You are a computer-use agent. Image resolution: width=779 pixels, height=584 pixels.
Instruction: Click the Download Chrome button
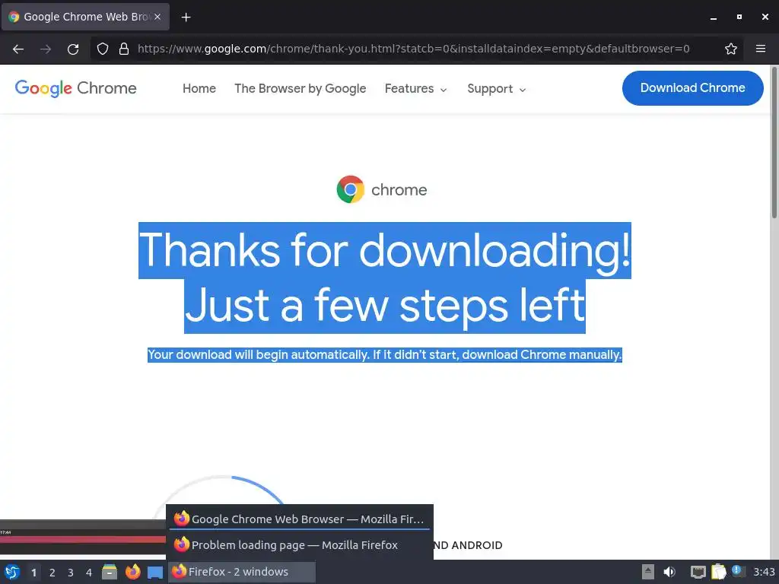(692, 88)
